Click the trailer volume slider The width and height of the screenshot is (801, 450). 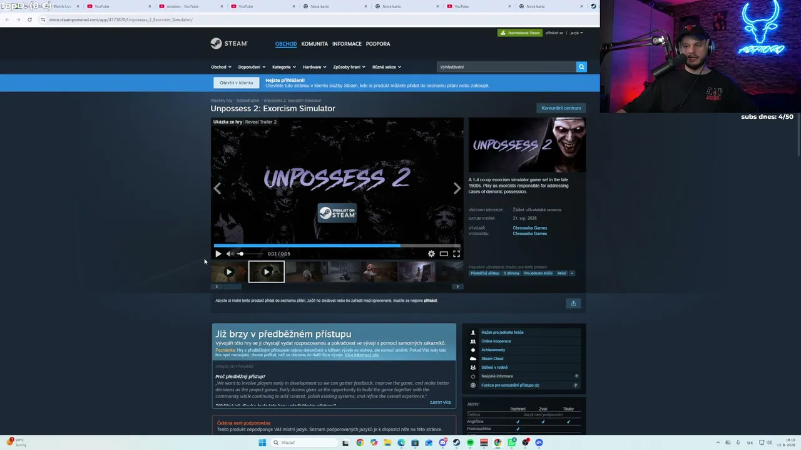pyautogui.click(x=250, y=254)
